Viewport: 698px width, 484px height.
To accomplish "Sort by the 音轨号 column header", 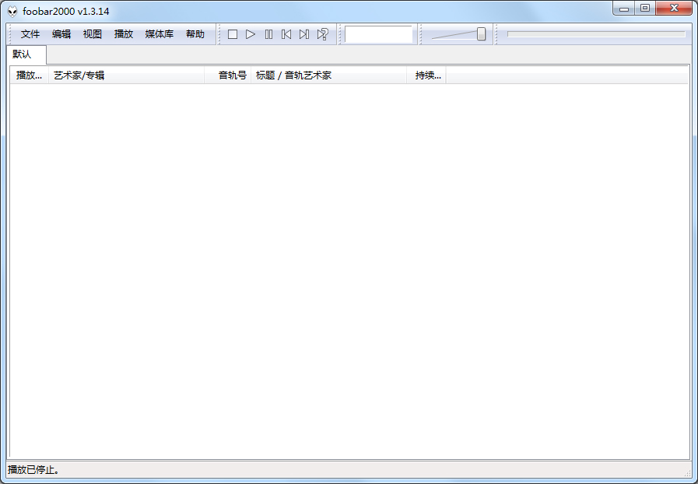I will pos(228,75).
